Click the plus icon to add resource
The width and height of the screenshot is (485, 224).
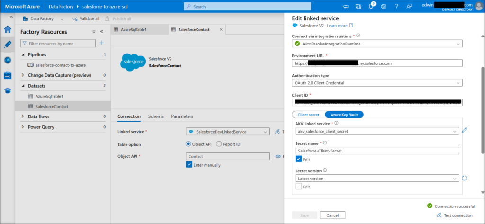[101, 43]
